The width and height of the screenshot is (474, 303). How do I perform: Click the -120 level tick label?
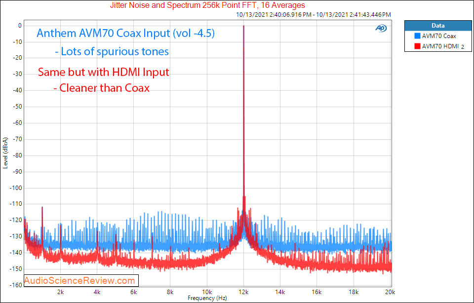pos(15,220)
